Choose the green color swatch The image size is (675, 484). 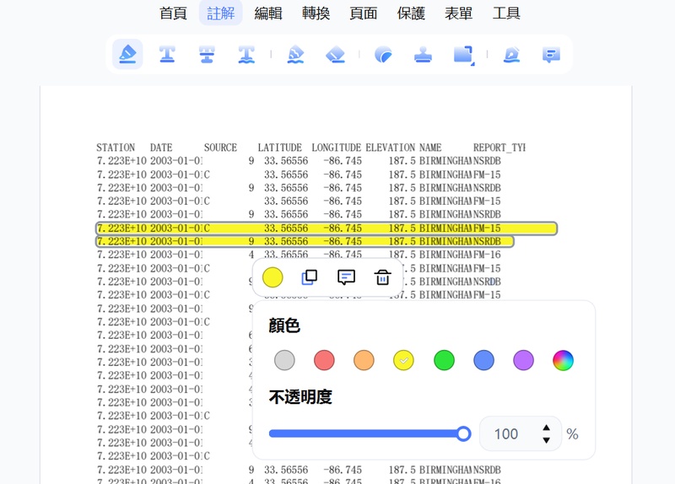tap(444, 360)
